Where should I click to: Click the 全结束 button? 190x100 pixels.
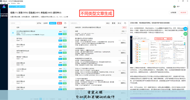pyautogui.click(x=46, y=23)
